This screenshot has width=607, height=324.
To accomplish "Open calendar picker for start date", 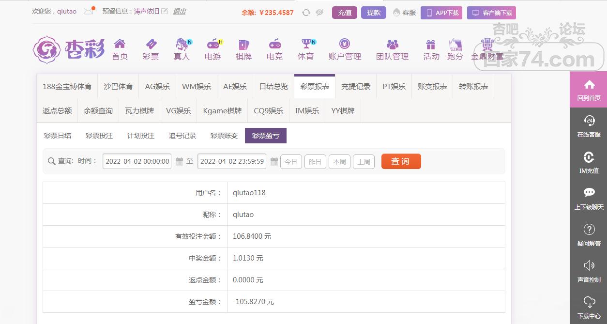I will coord(179,161).
